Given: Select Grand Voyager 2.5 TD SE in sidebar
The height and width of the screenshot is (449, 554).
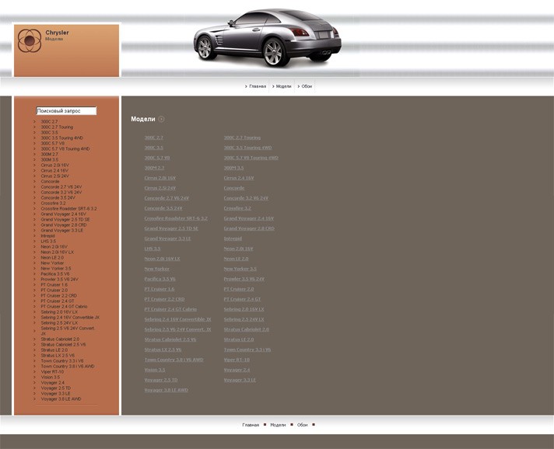Looking at the screenshot, I should (x=65, y=219).
